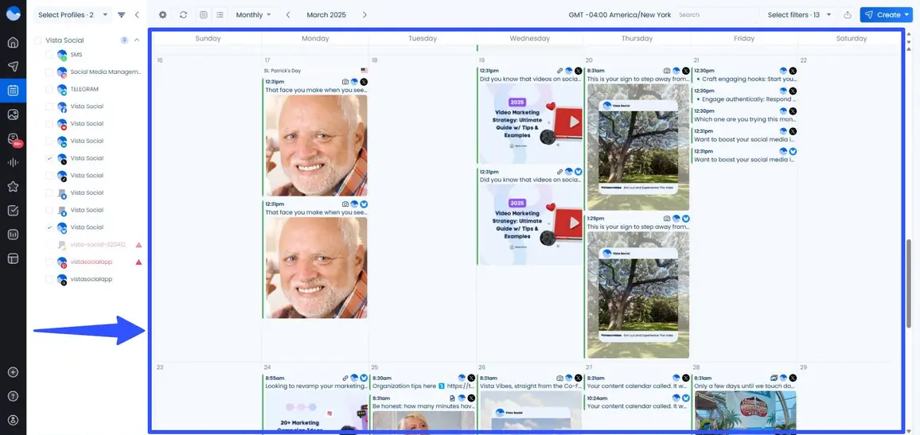920x435 pixels.
Task: Click the export share icon beside Create
Action: tap(848, 15)
